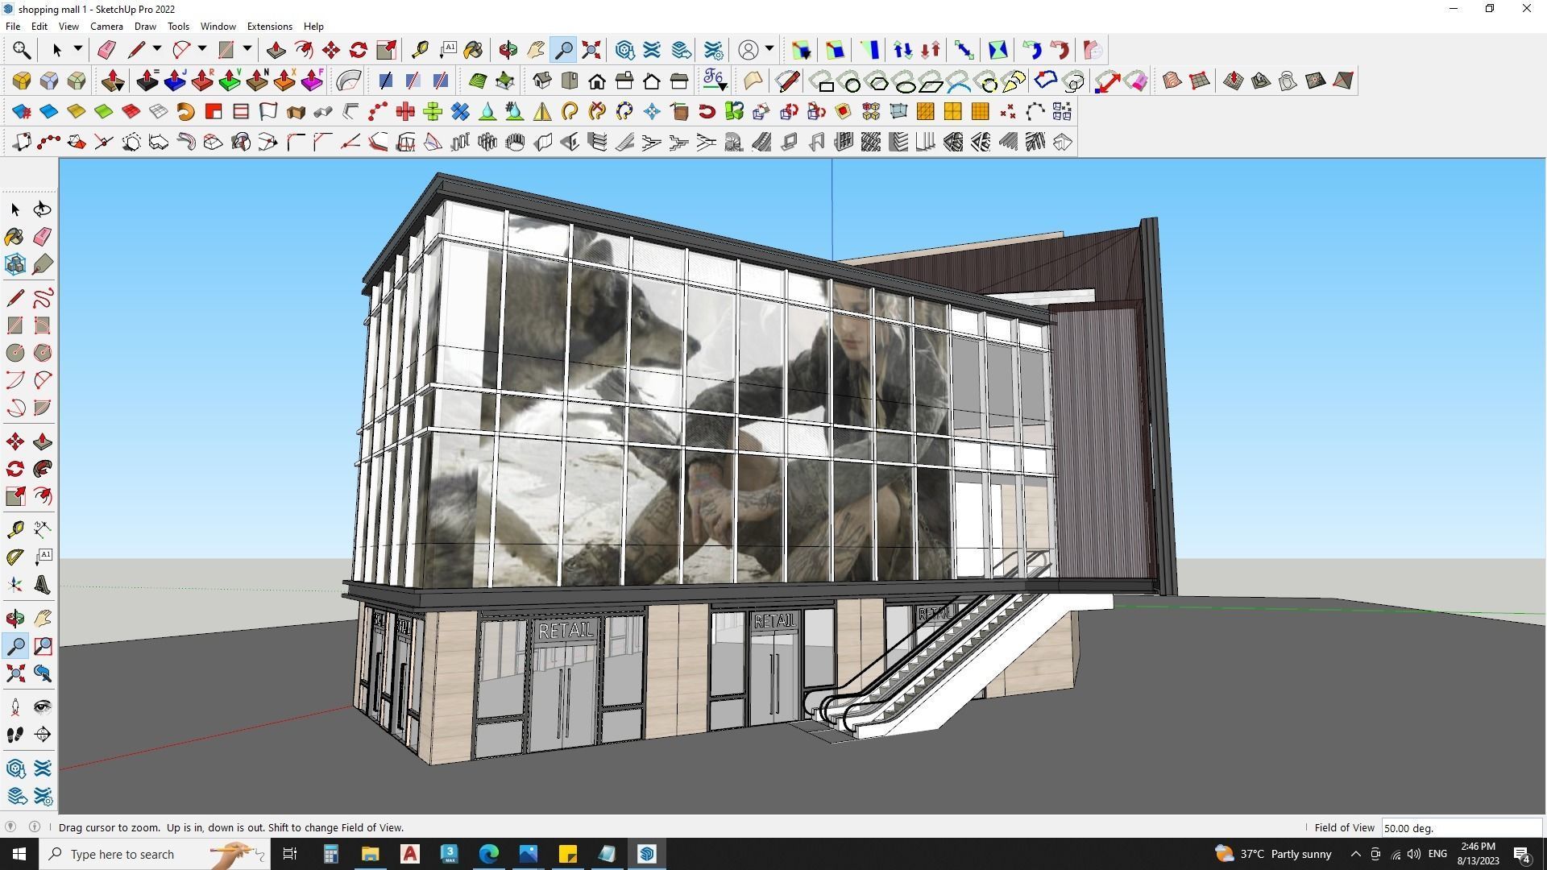
Task: Toggle the Walk footprints tool
Action: pyautogui.click(x=15, y=735)
